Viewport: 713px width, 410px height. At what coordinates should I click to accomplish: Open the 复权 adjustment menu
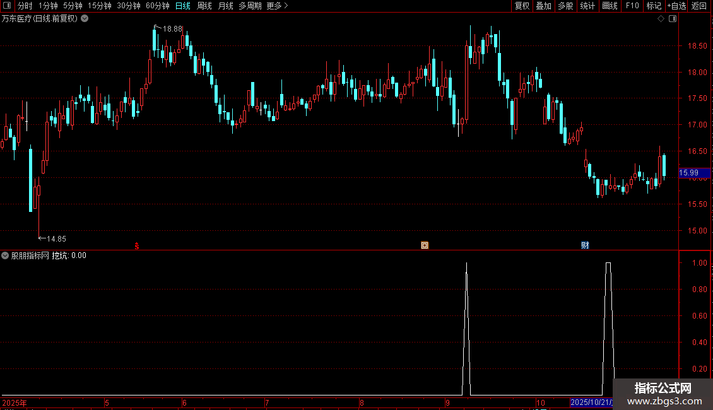click(522, 6)
